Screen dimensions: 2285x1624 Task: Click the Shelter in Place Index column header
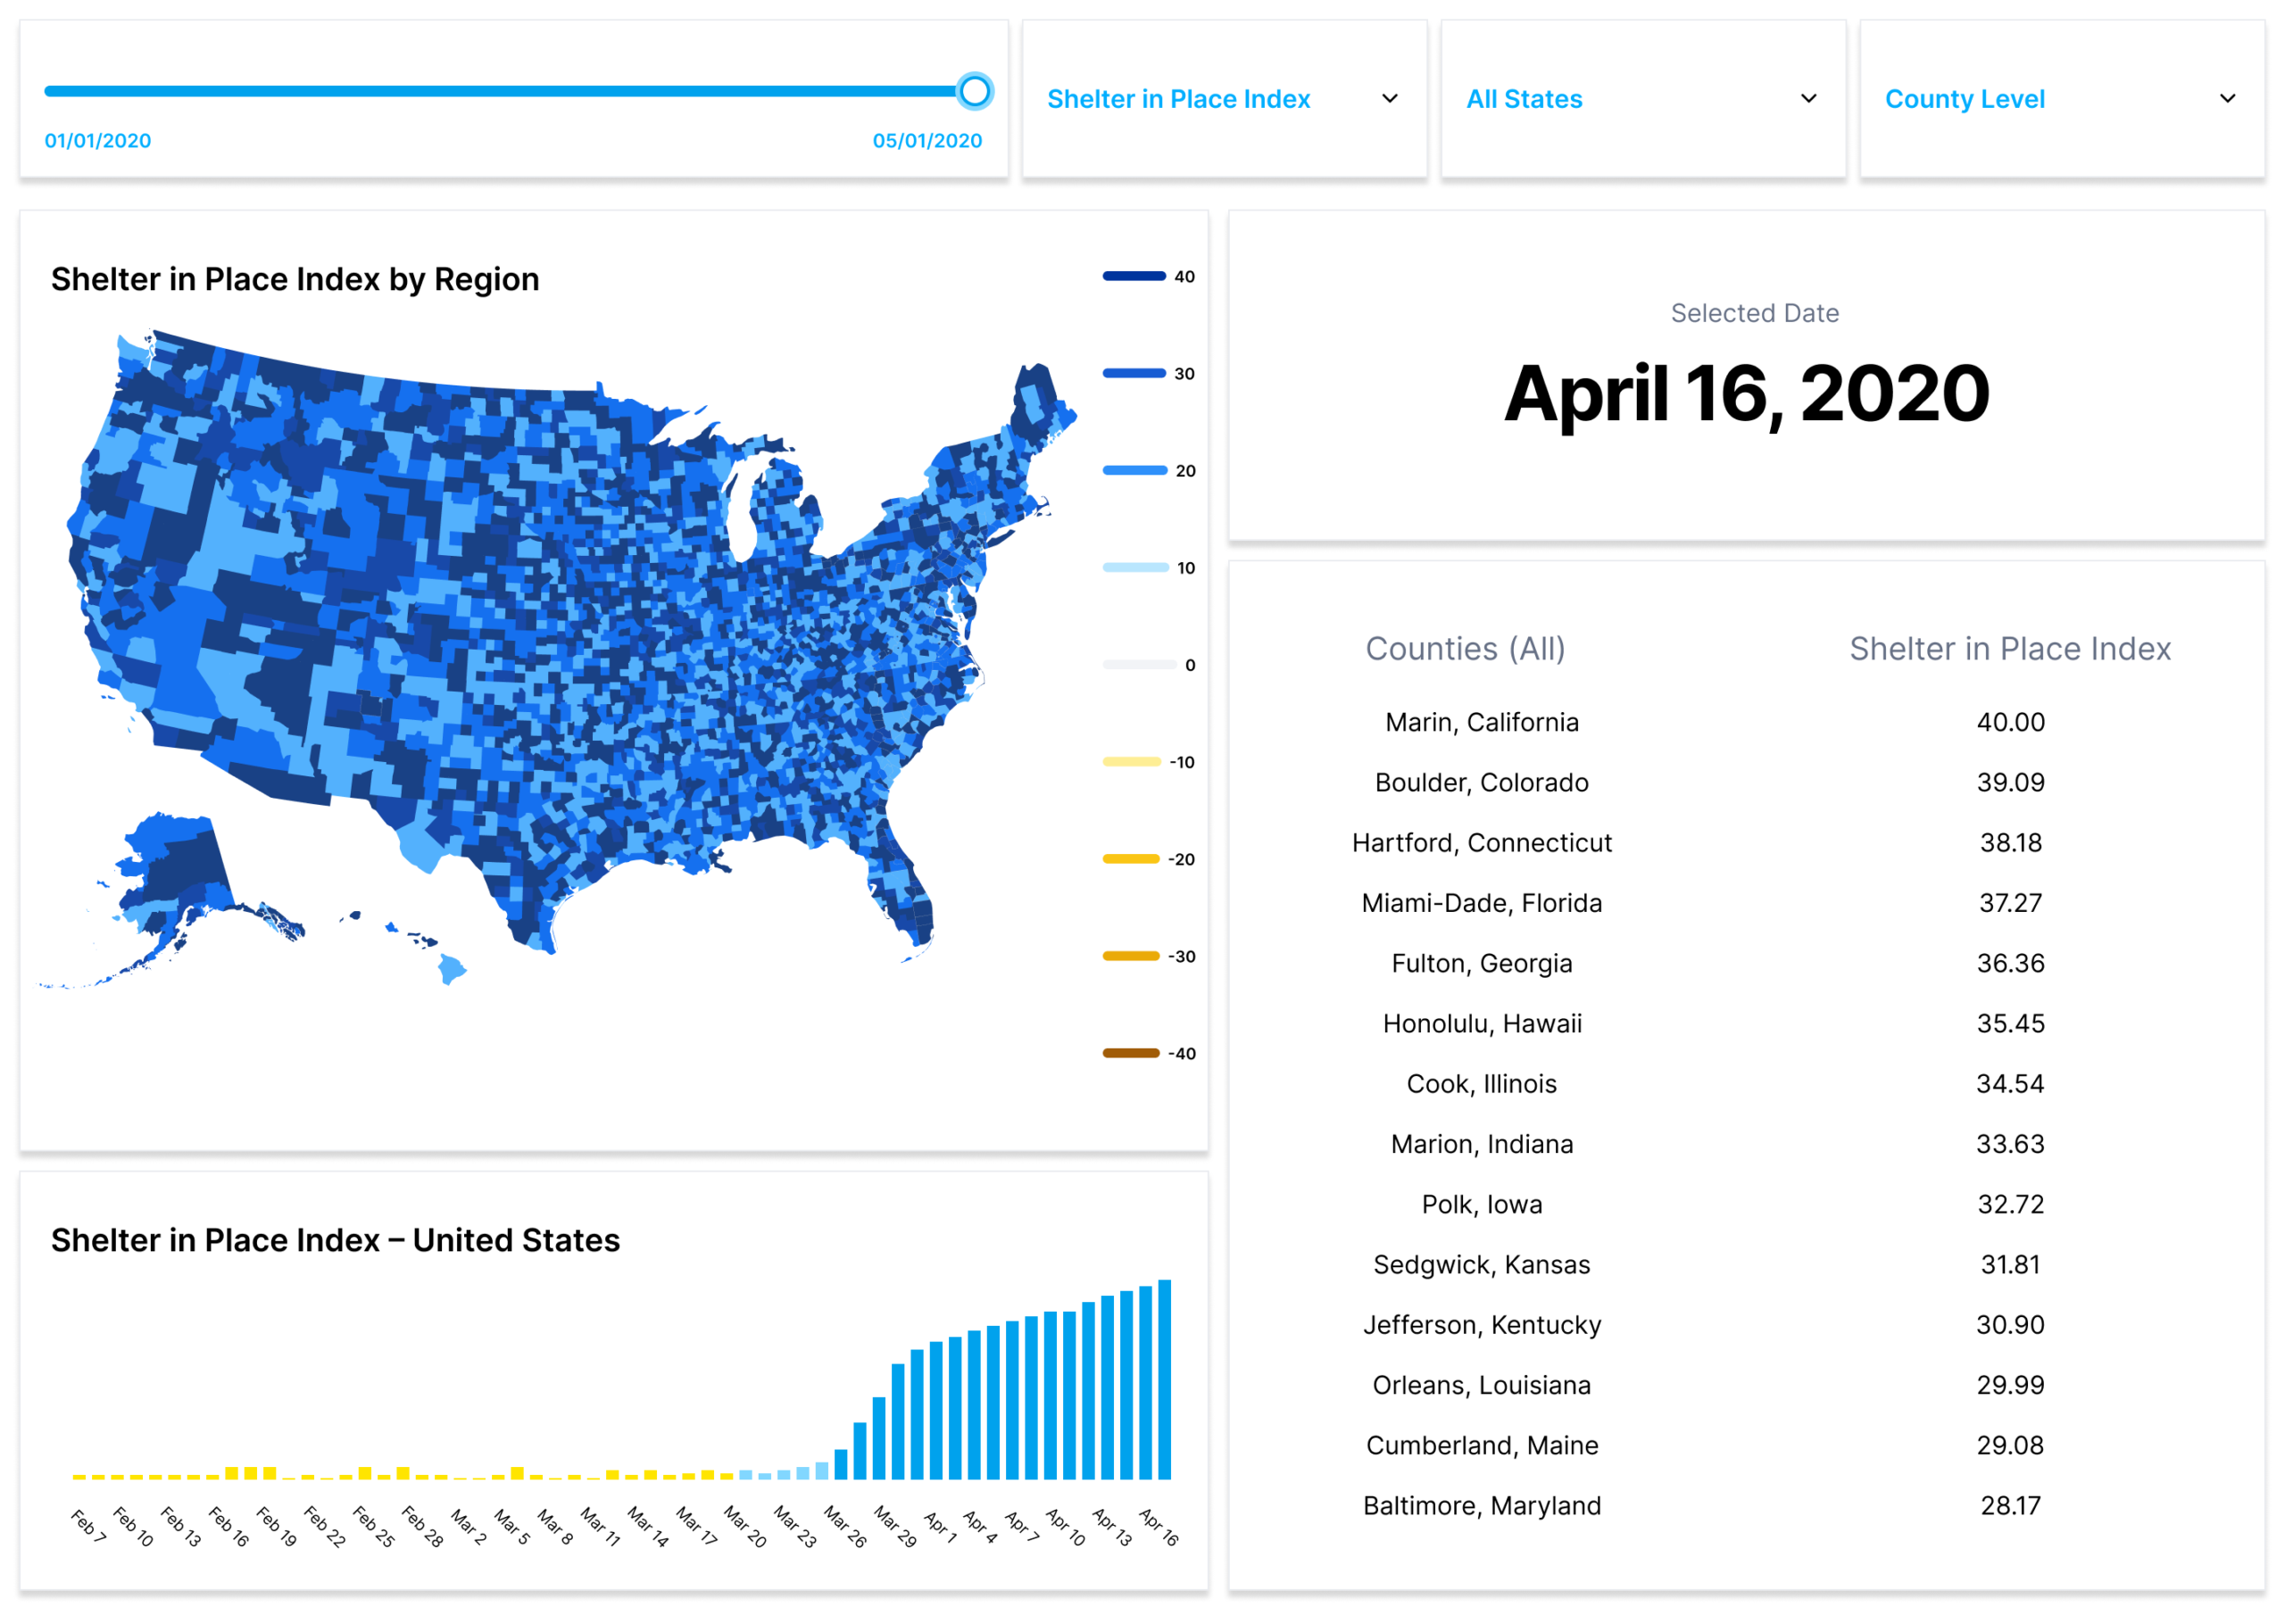click(2009, 649)
